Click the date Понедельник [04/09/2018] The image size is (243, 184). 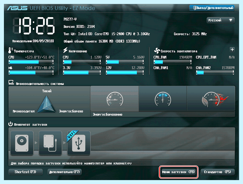33,41
